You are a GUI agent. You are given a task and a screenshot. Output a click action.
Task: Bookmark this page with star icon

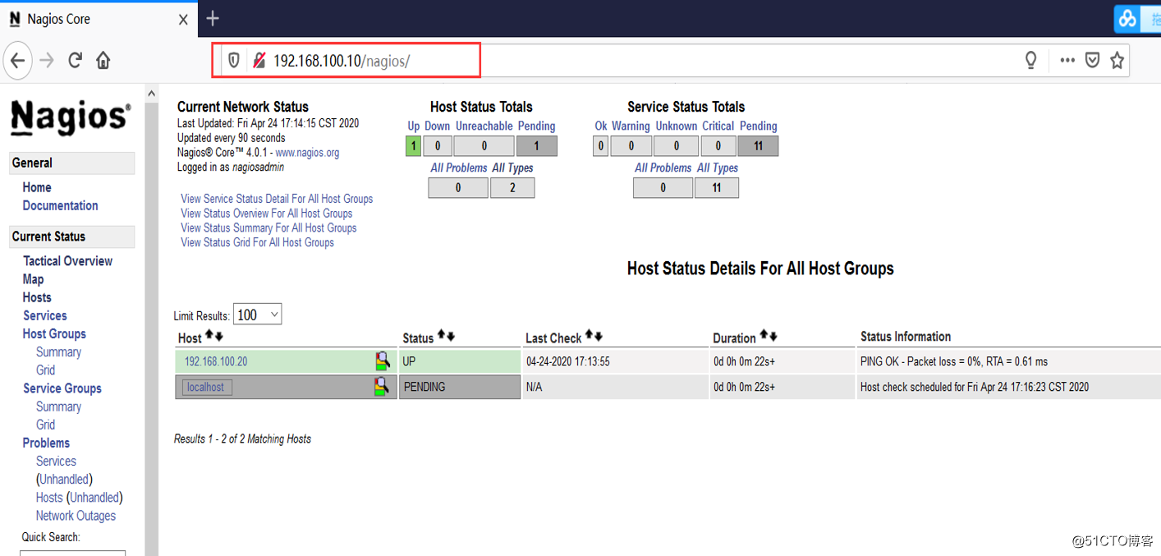[1117, 60]
